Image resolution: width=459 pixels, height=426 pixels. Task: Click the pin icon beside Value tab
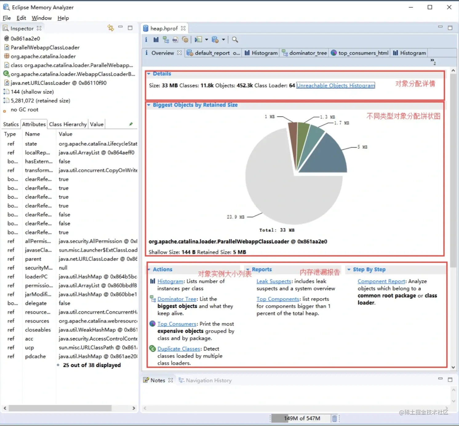[131, 124]
